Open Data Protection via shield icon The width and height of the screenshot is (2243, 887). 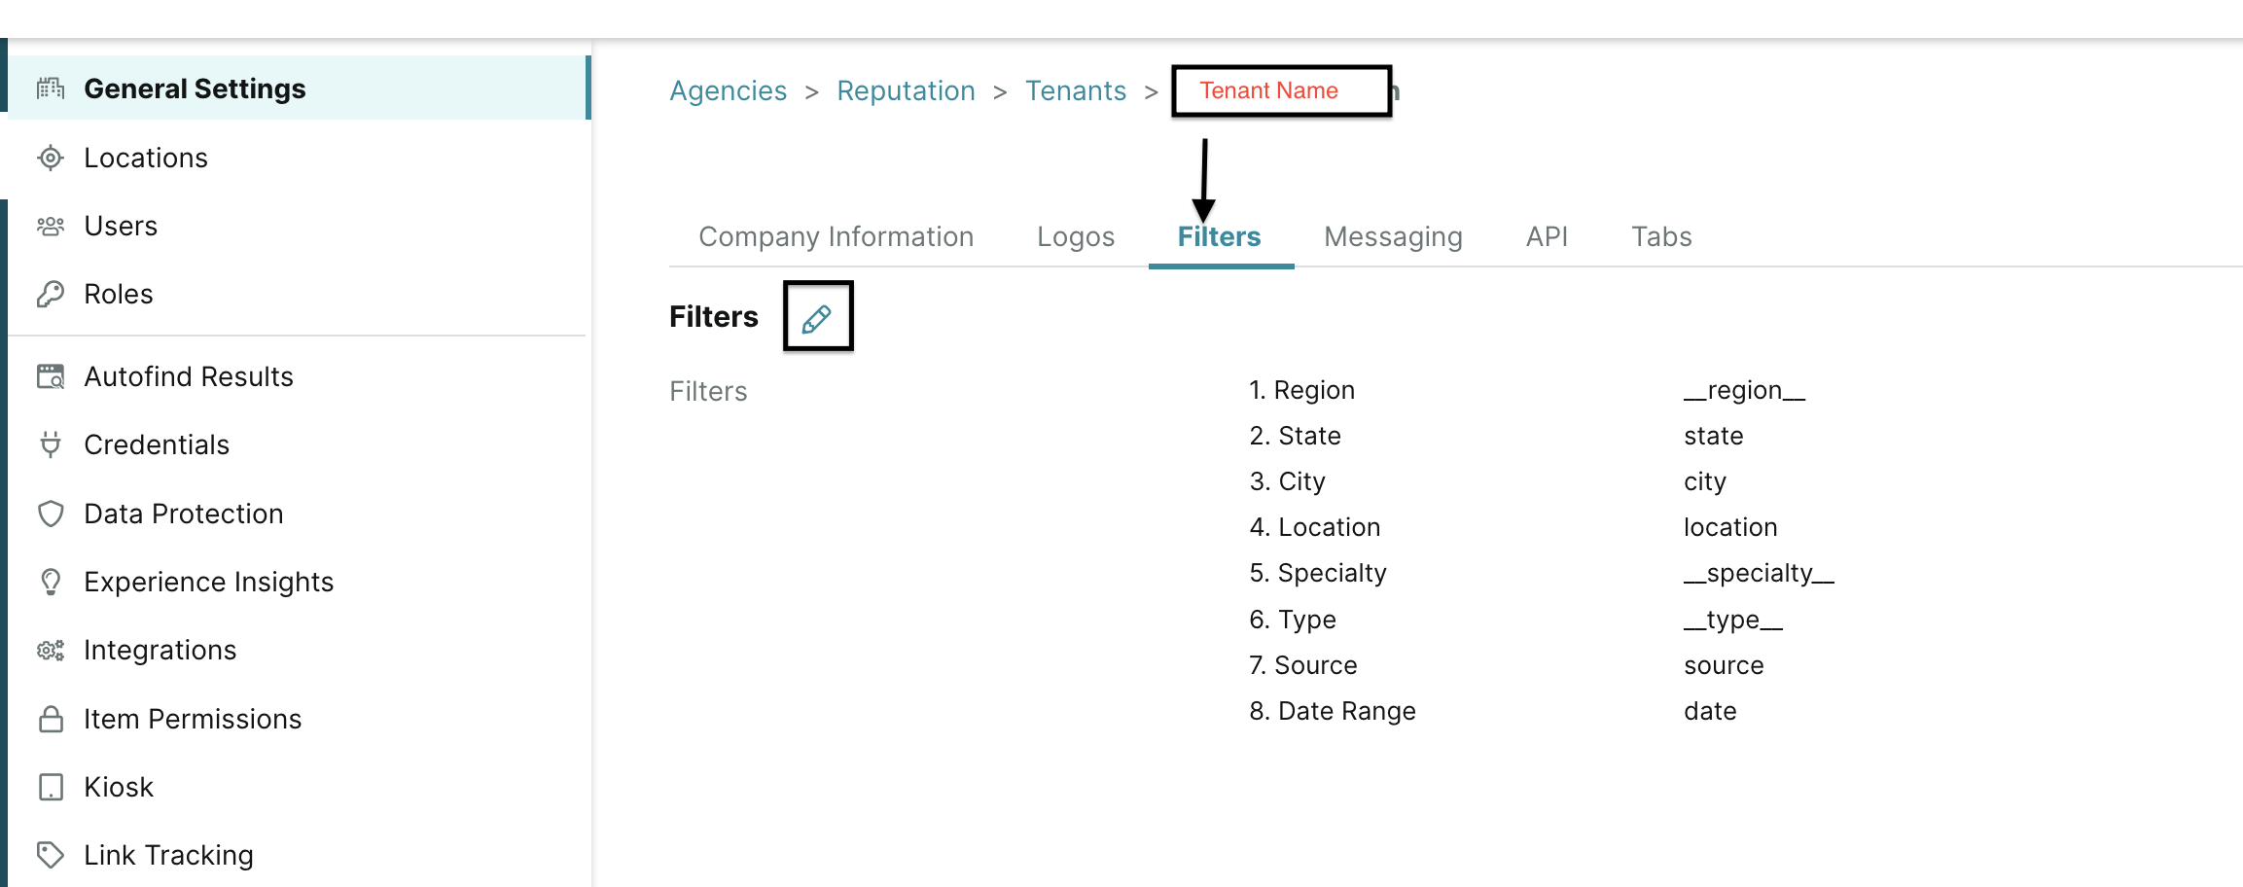click(49, 513)
